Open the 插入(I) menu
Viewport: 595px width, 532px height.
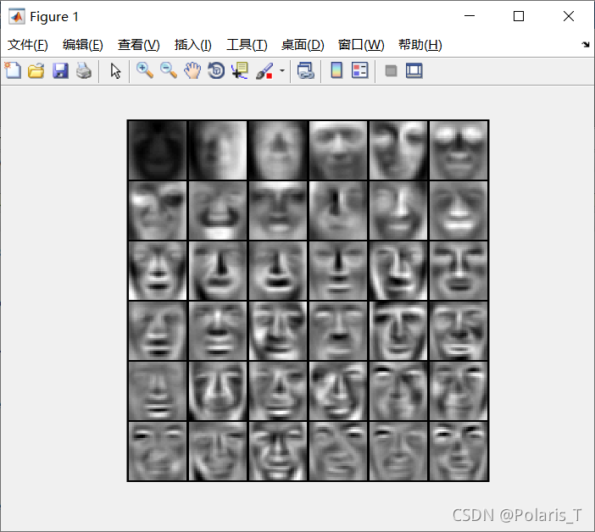tap(192, 45)
